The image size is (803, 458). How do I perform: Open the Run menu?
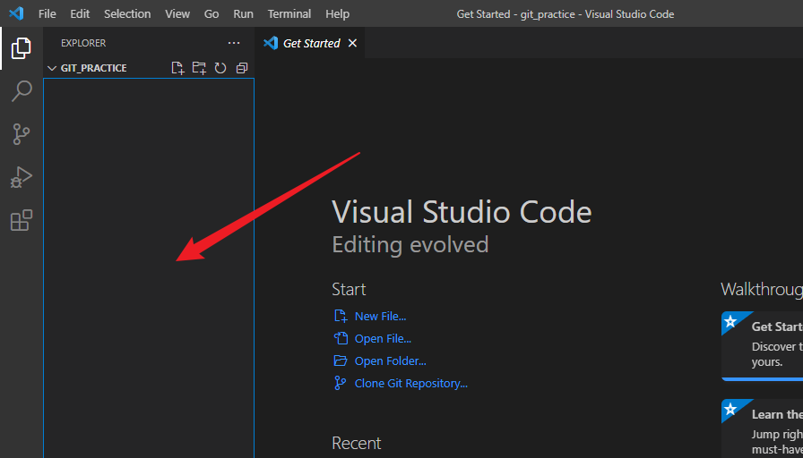[243, 13]
